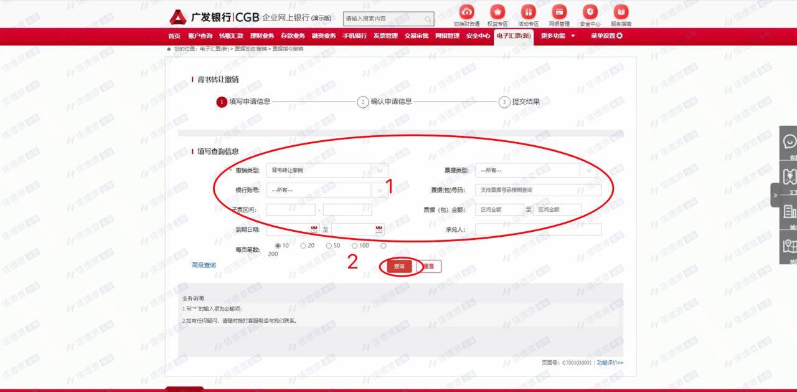Collapse the right sidebar using the chevron handle
This screenshot has width=797, height=392.
coord(774,195)
